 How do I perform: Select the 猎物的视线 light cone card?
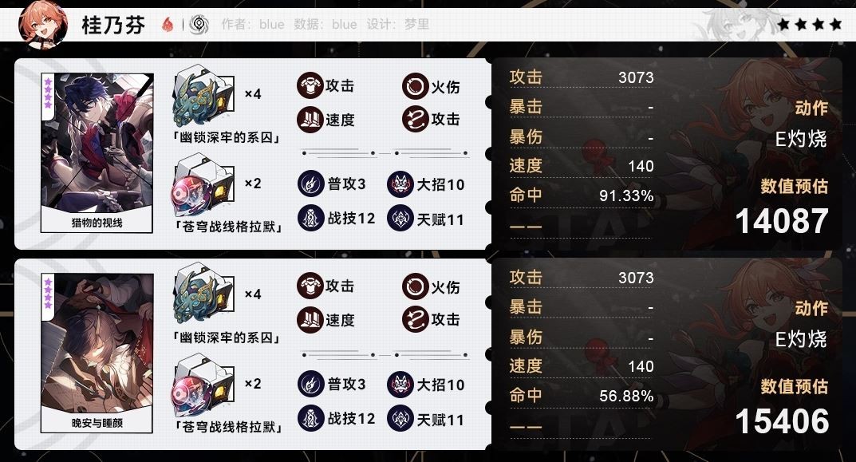click(x=97, y=153)
